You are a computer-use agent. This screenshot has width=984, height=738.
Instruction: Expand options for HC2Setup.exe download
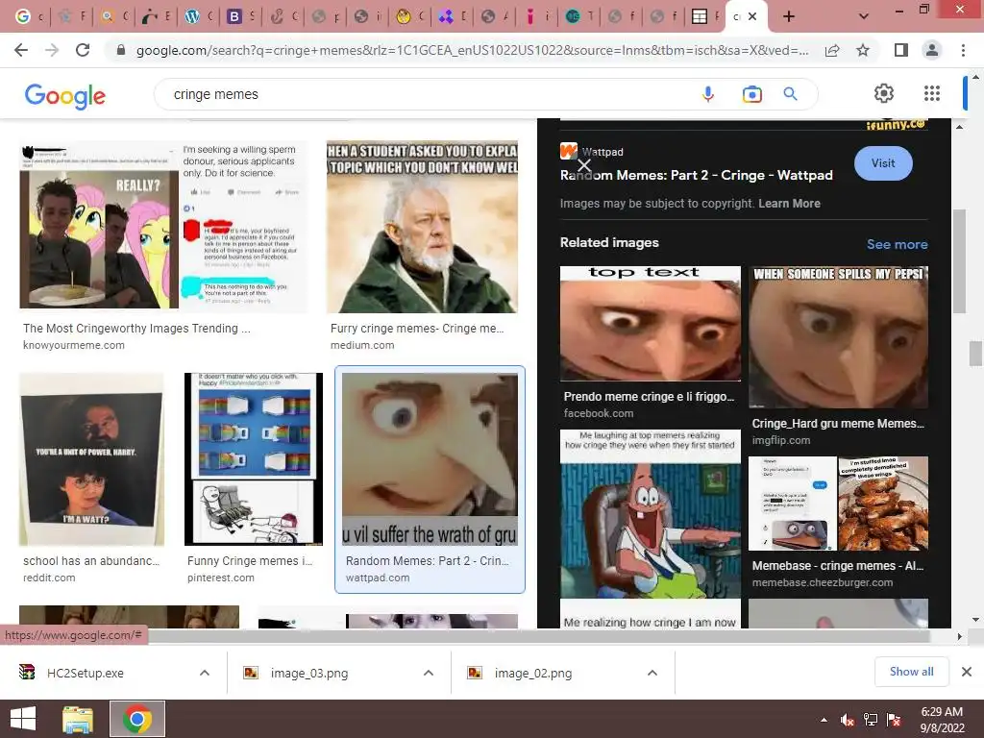click(205, 673)
